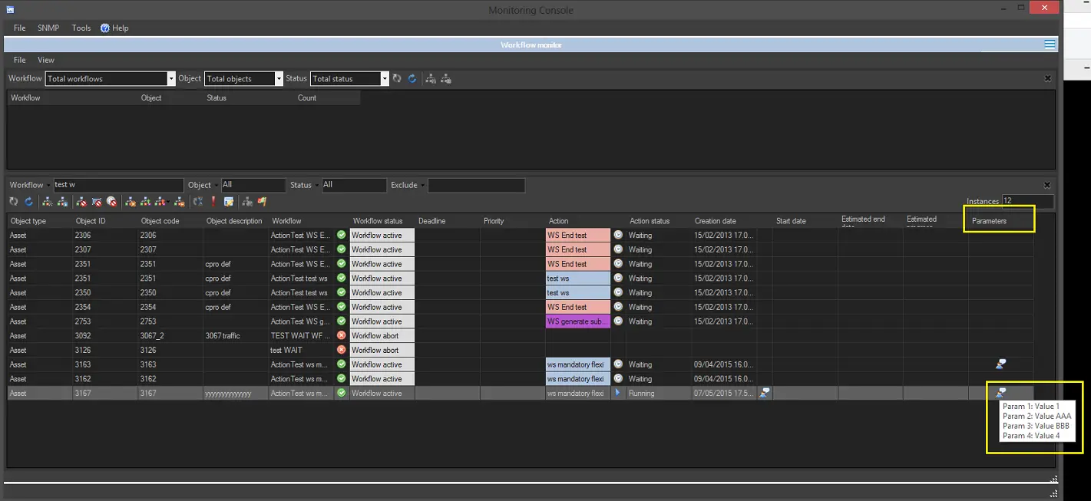Click the Workflow filter field containing 'test w'
The image size is (1091, 501).
pyautogui.click(x=118, y=185)
